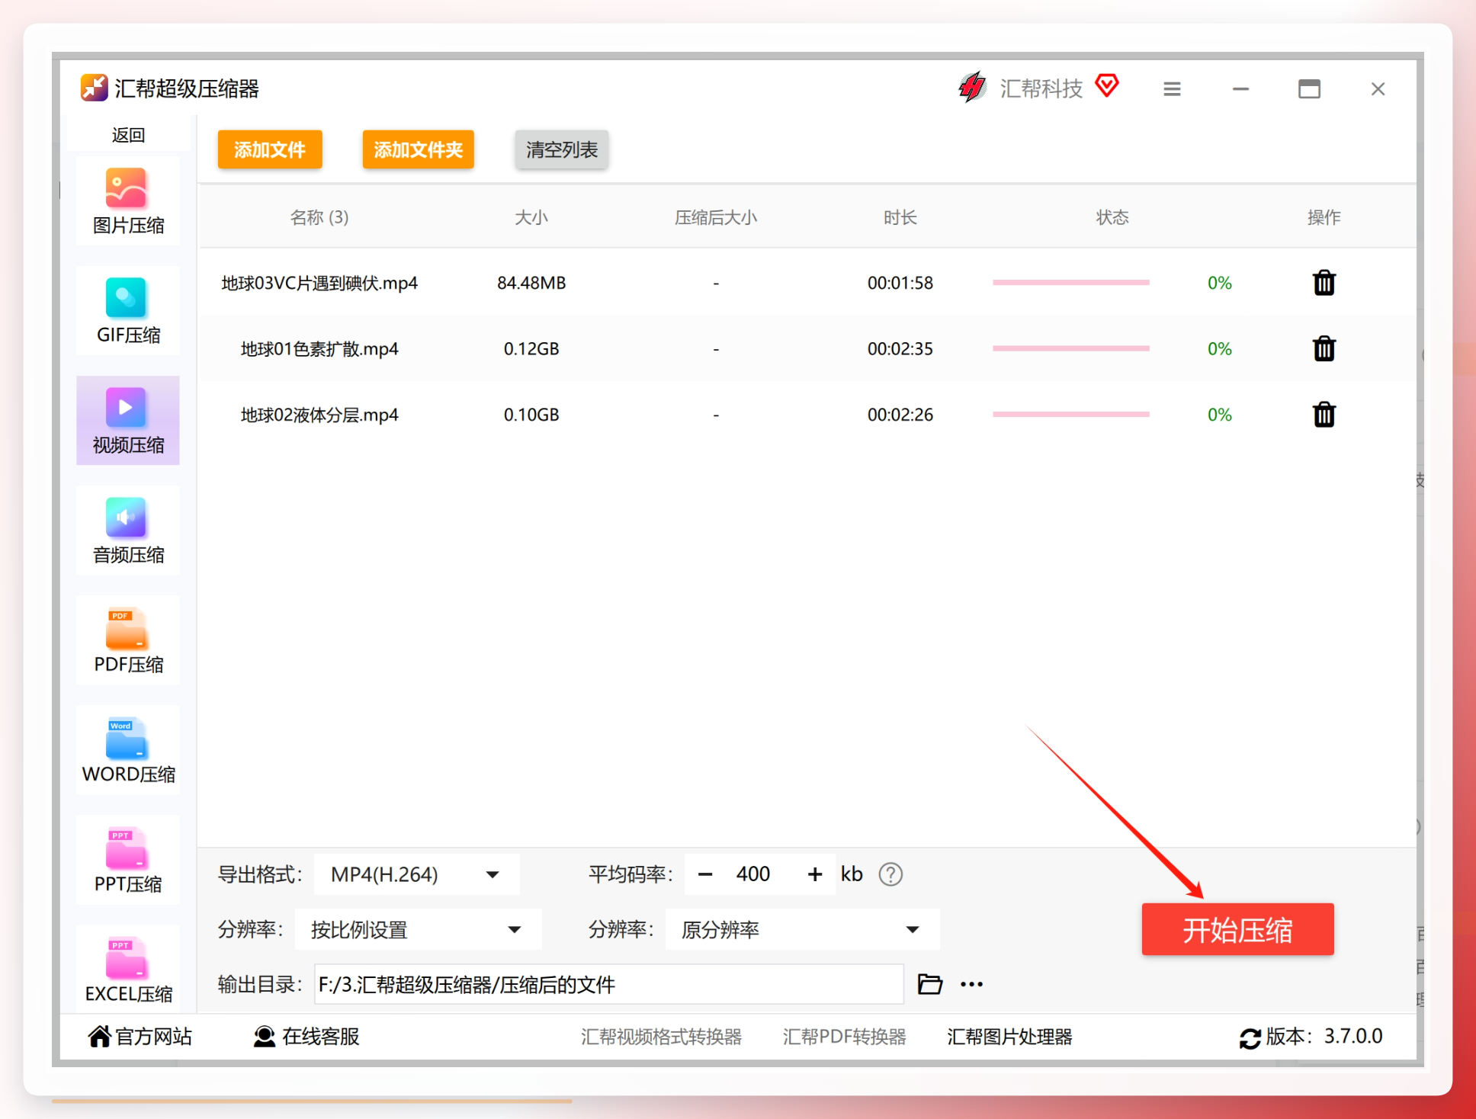Open the output folder icon
Image resolution: width=1476 pixels, height=1119 pixels.
929,984
